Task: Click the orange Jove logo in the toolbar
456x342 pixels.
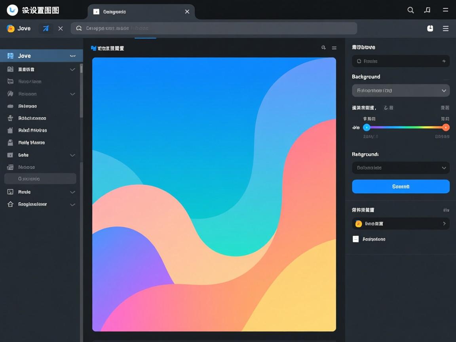Action: [11, 28]
